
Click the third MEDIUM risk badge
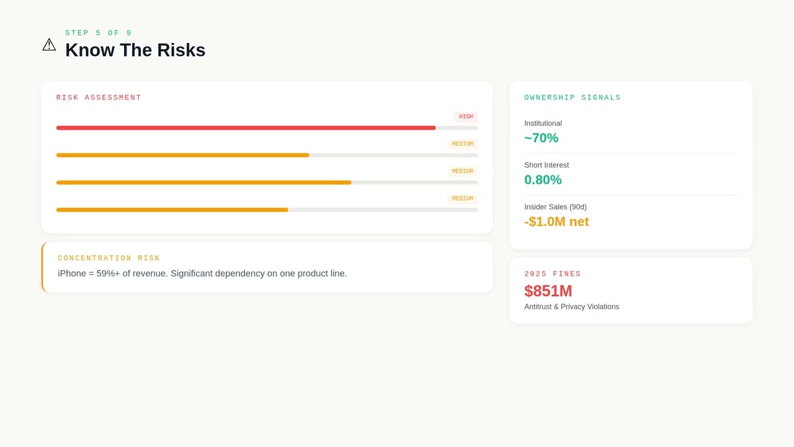click(x=462, y=199)
